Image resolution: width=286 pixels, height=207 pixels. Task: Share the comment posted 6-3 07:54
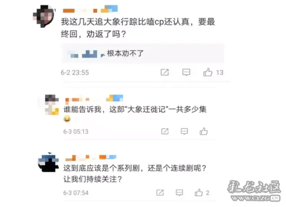tap(160, 193)
